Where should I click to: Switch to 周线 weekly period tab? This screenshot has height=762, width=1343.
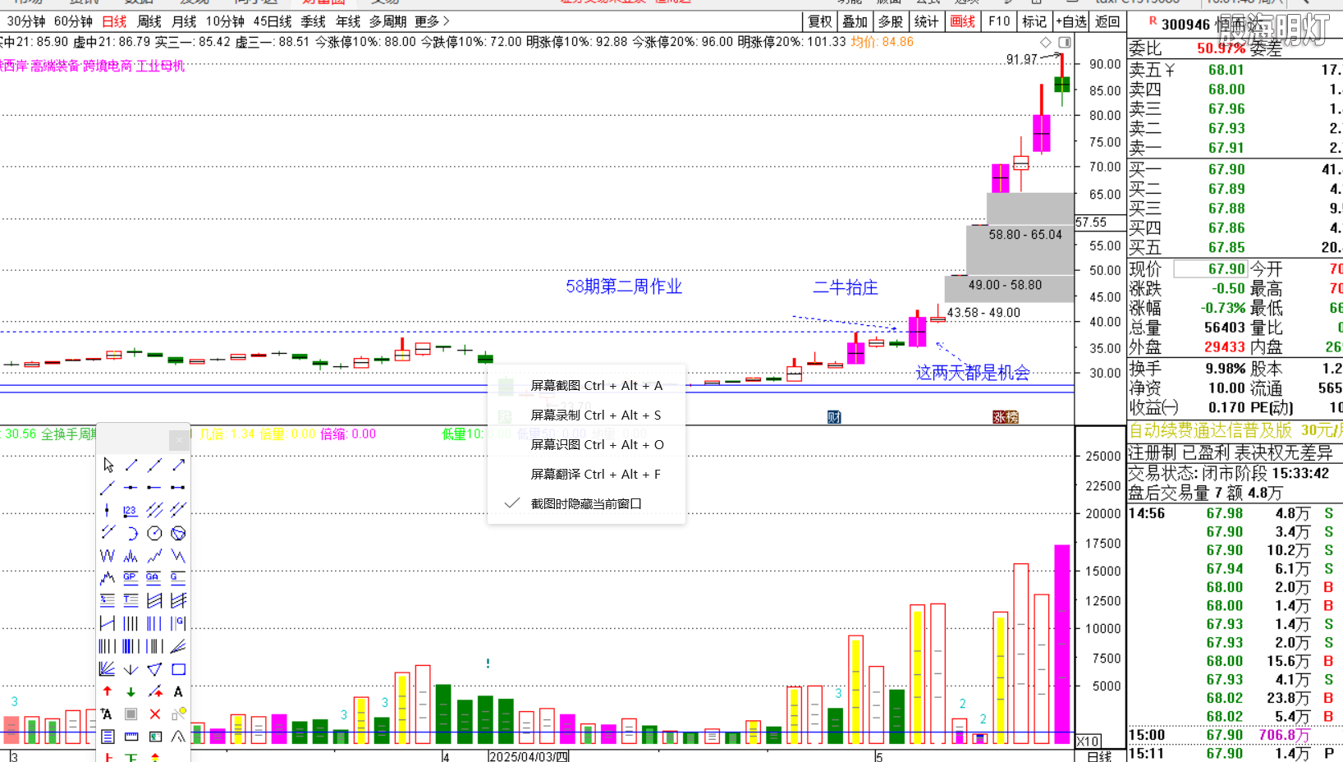coord(149,21)
